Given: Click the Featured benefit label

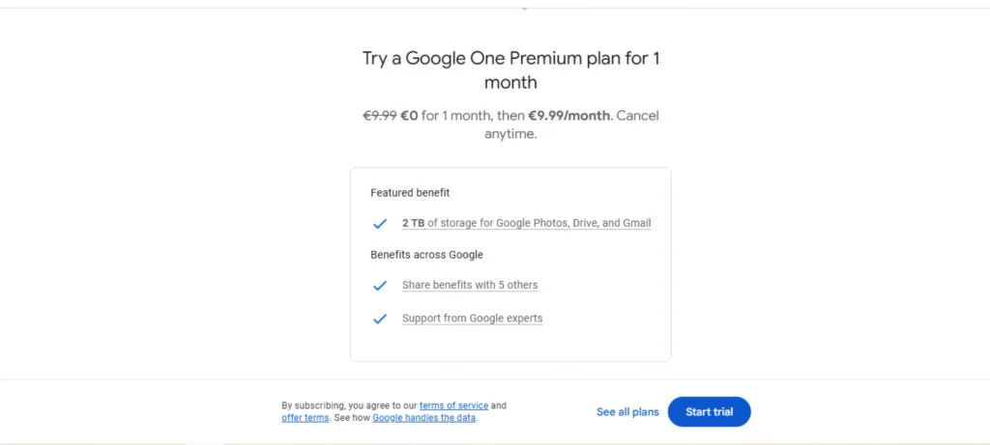Looking at the screenshot, I should click(410, 193).
